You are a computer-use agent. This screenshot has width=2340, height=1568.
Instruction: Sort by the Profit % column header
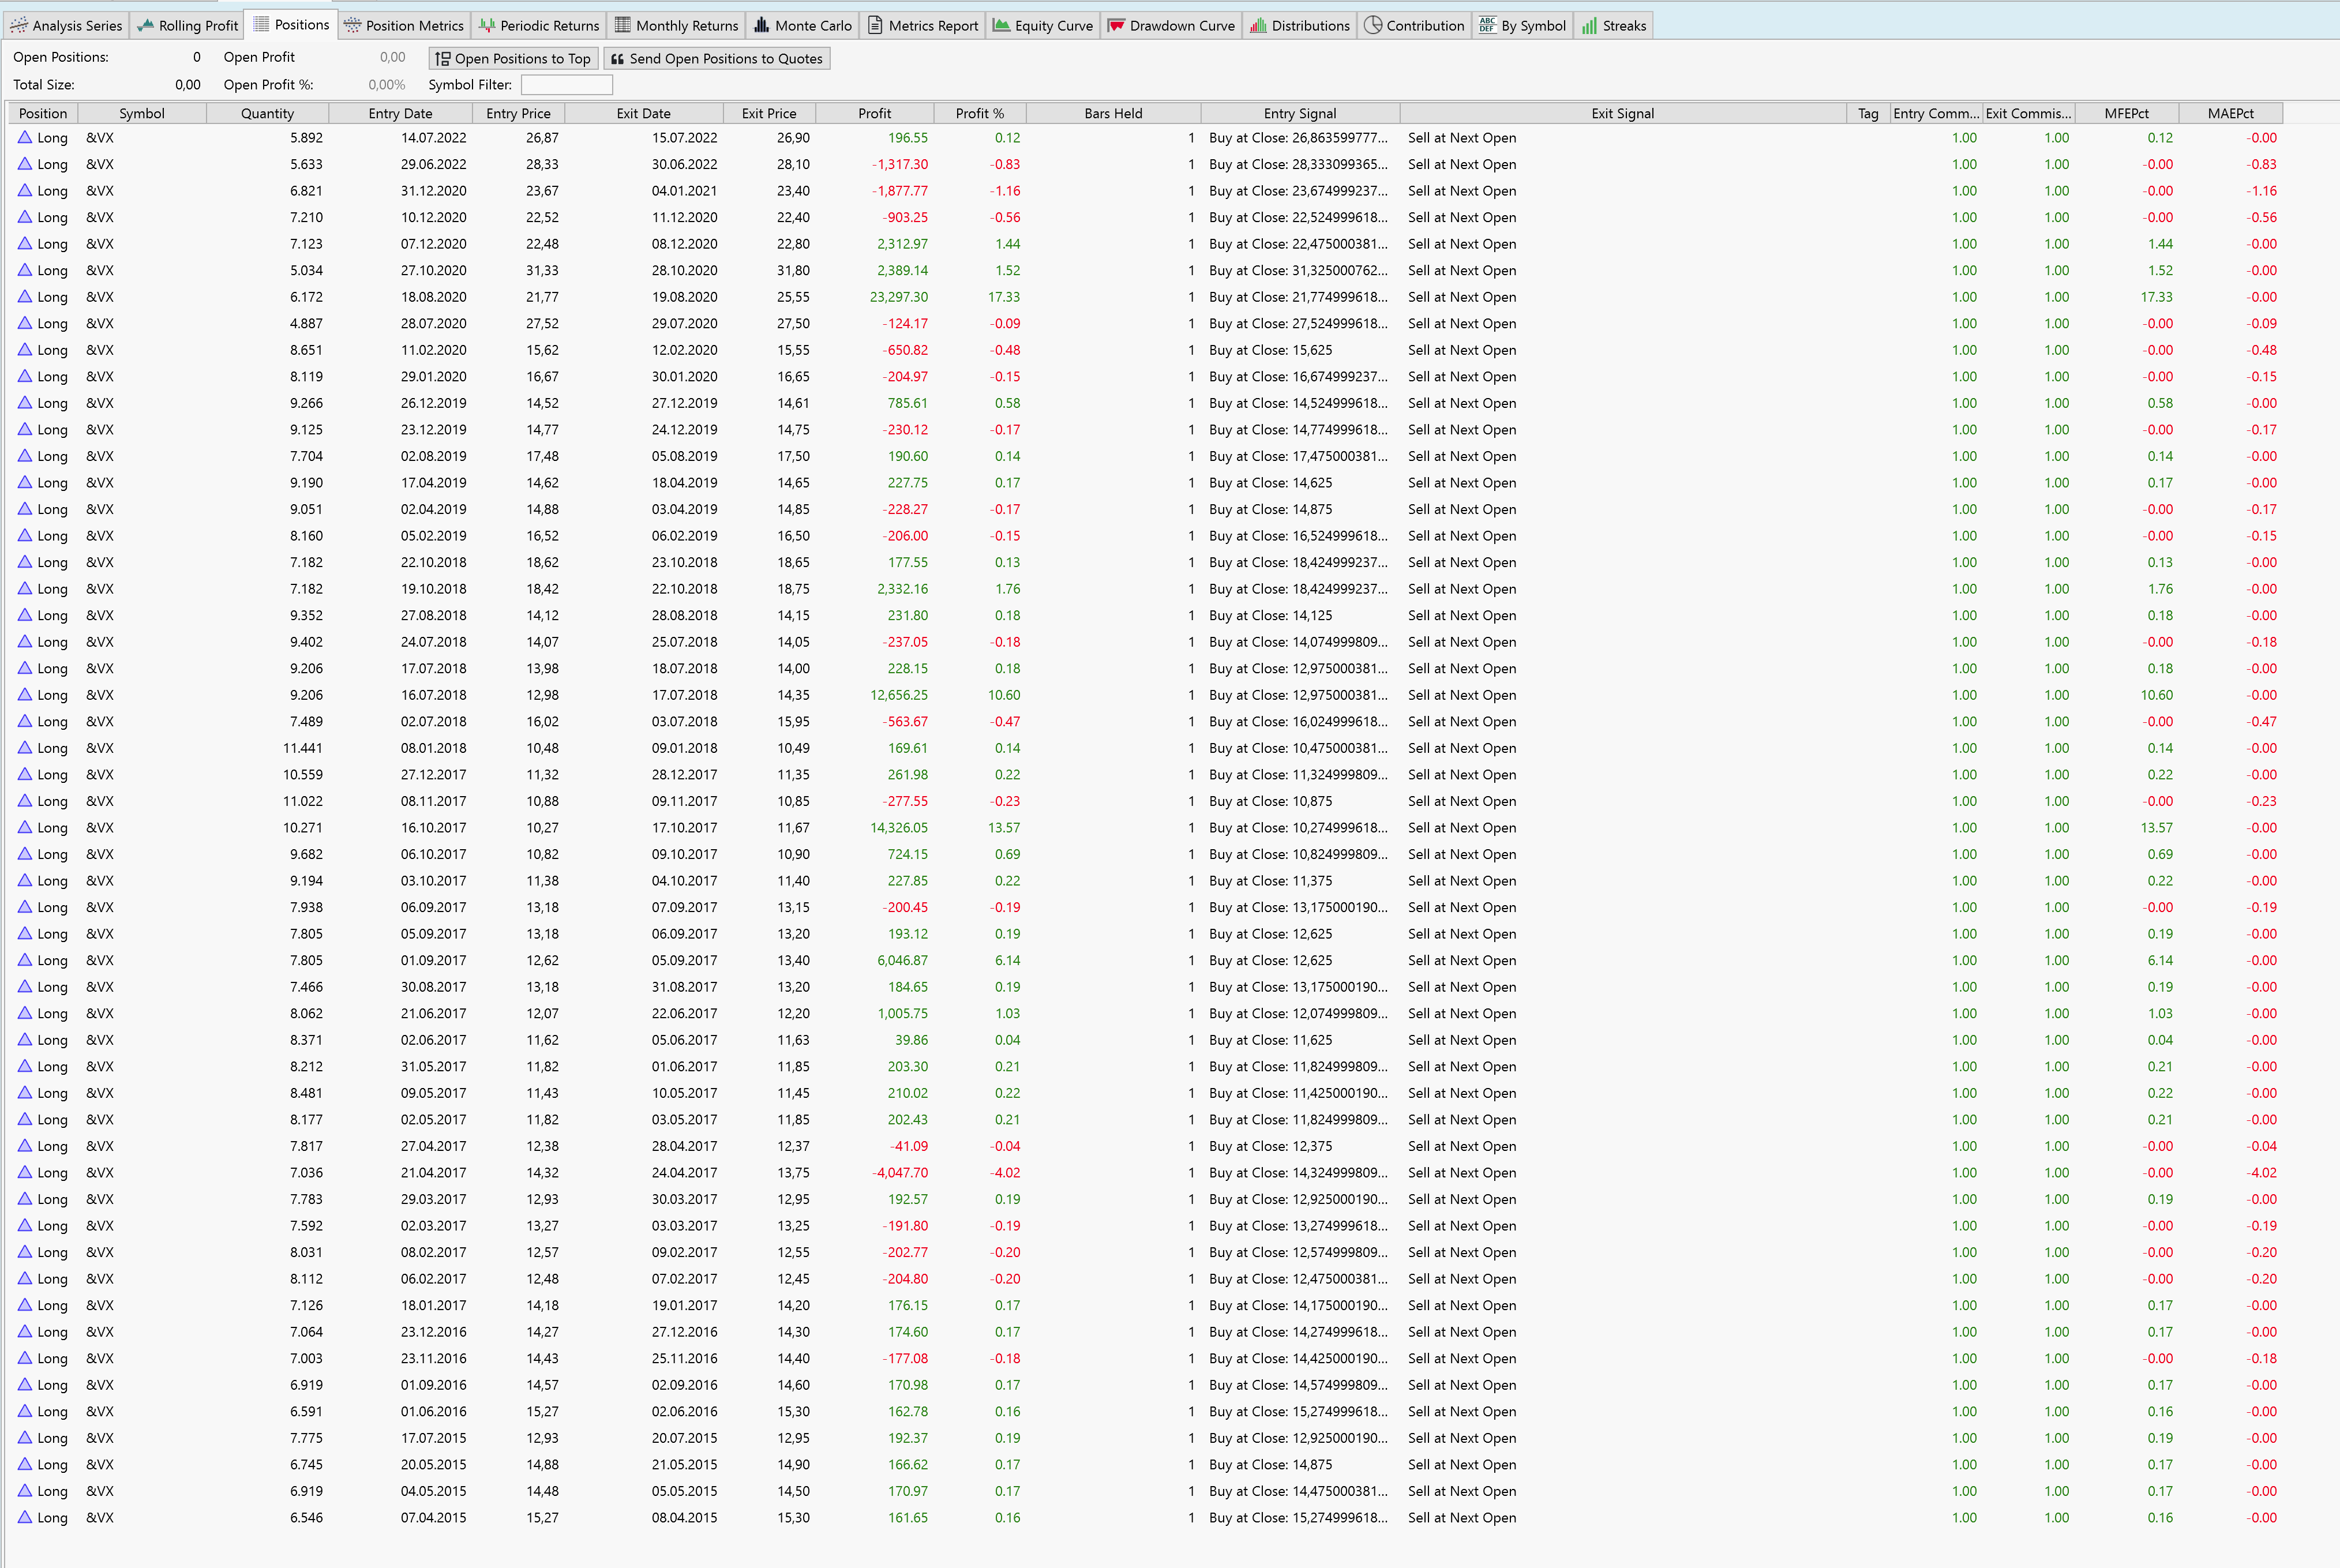pos(979,113)
